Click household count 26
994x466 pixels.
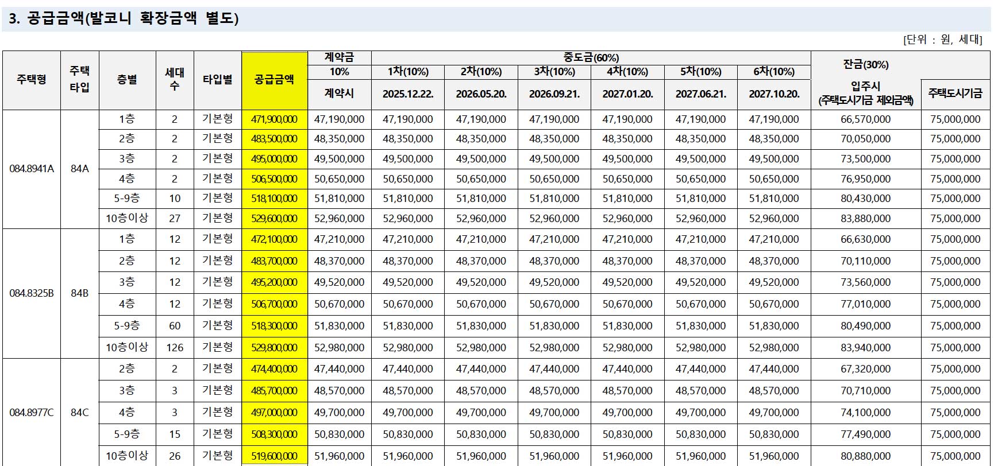click(175, 456)
